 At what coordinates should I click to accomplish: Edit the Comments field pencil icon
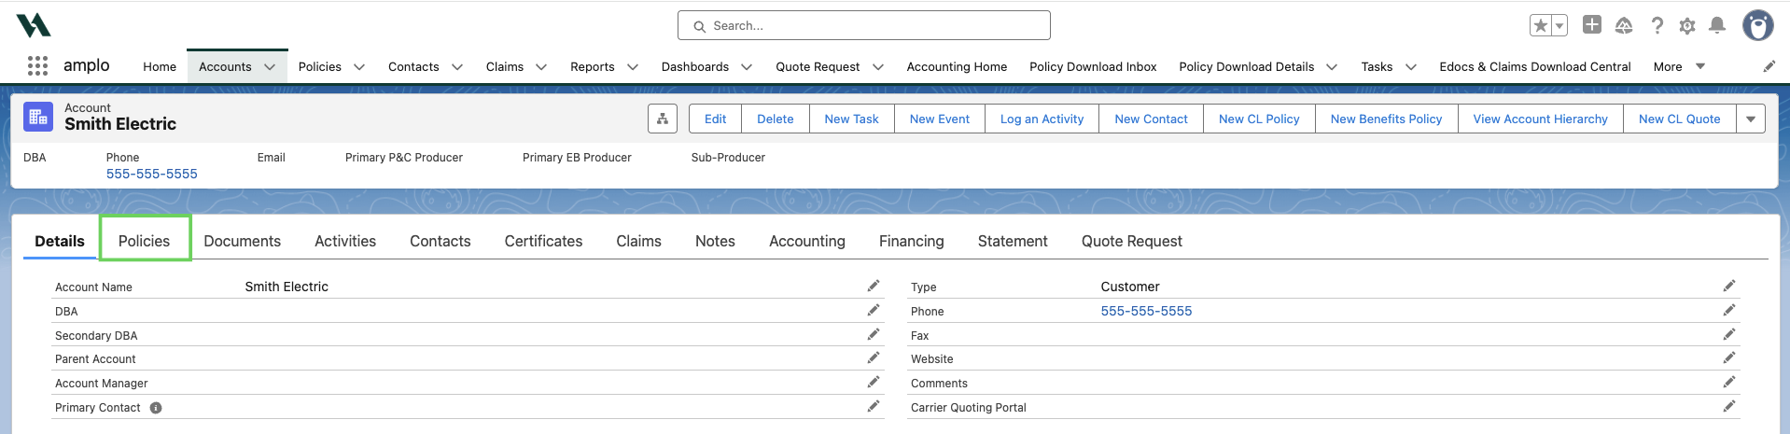coord(1729,382)
